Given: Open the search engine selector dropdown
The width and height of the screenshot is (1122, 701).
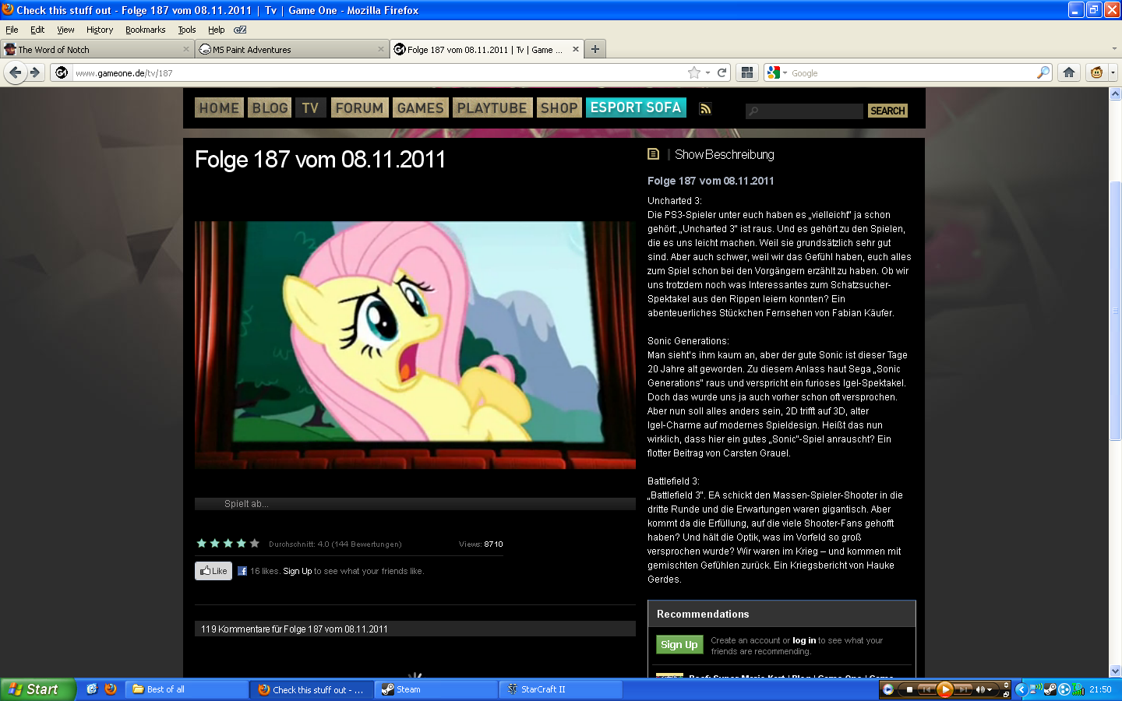Looking at the screenshot, I should tap(785, 72).
